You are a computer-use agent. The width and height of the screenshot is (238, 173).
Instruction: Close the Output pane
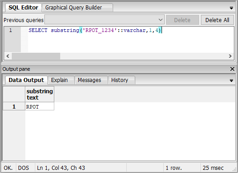tap(232, 69)
